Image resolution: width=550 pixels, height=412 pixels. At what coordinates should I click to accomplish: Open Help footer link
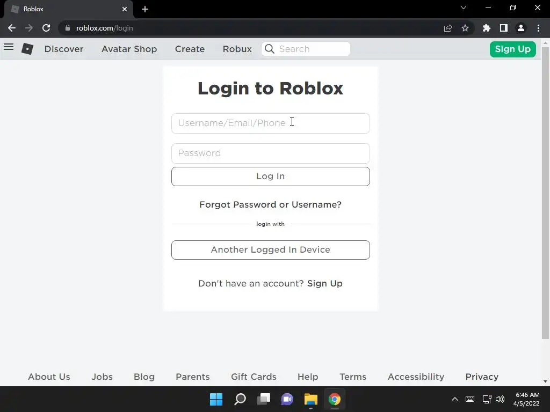tap(308, 377)
